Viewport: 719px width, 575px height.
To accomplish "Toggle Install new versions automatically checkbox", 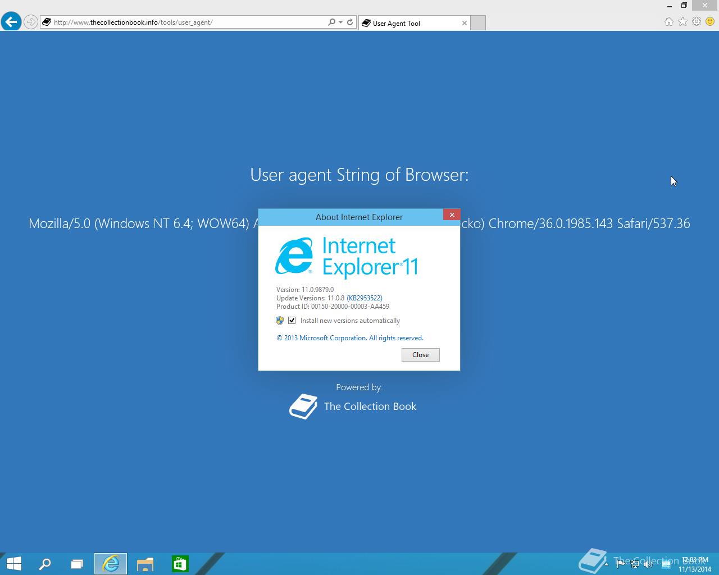I will coord(292,321).
